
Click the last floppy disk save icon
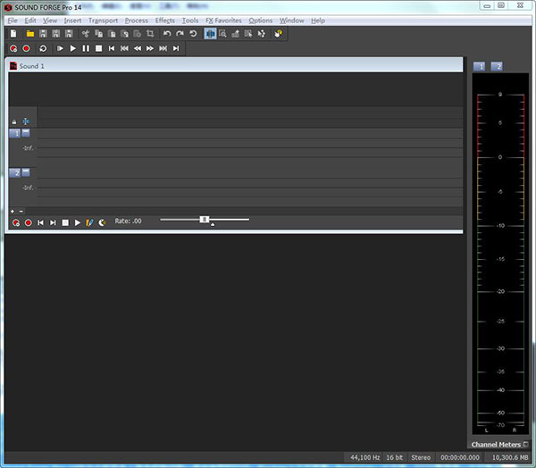[69, 34]
